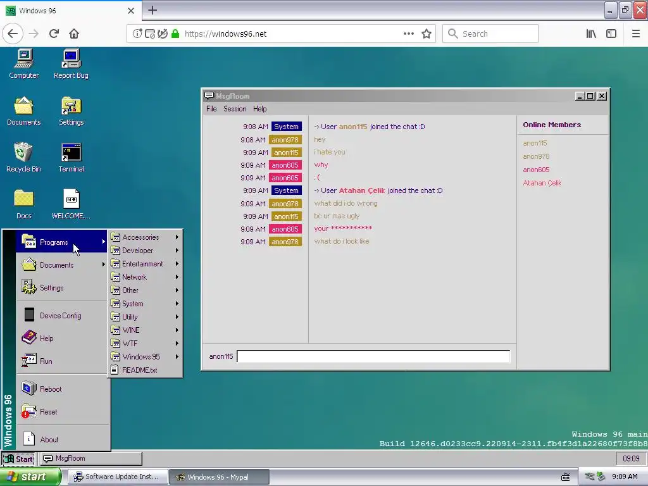Click the green XP start button

point(30,477)
